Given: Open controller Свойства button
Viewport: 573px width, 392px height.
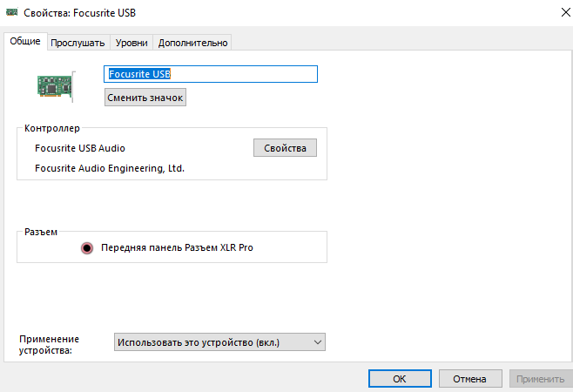Looking at the screenshot, I should [285, 148].
